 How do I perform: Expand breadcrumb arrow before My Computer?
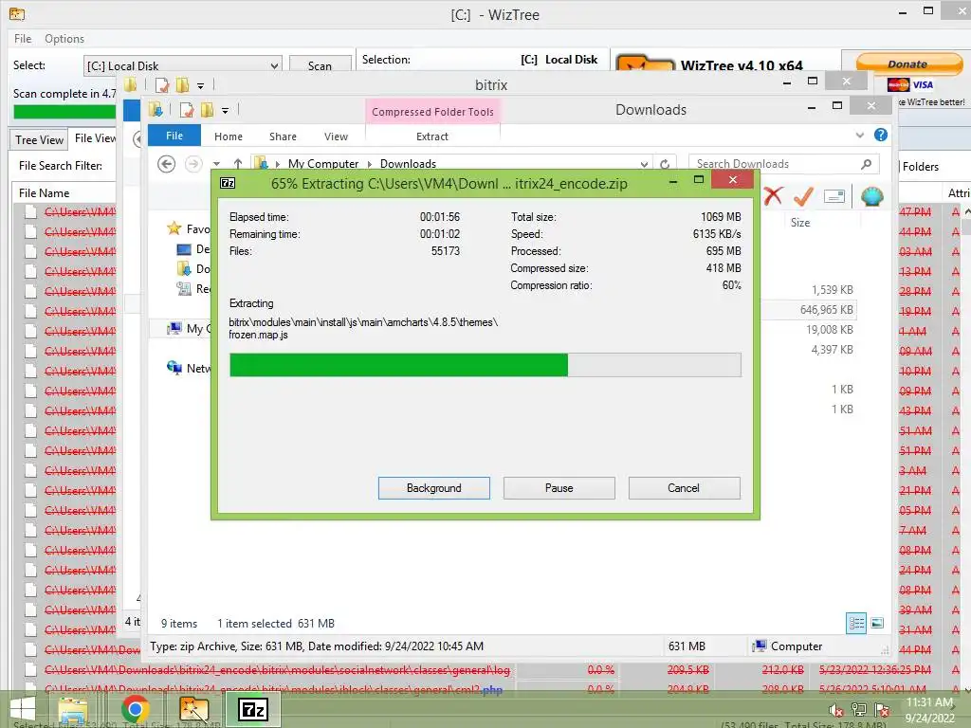(278, 164)
